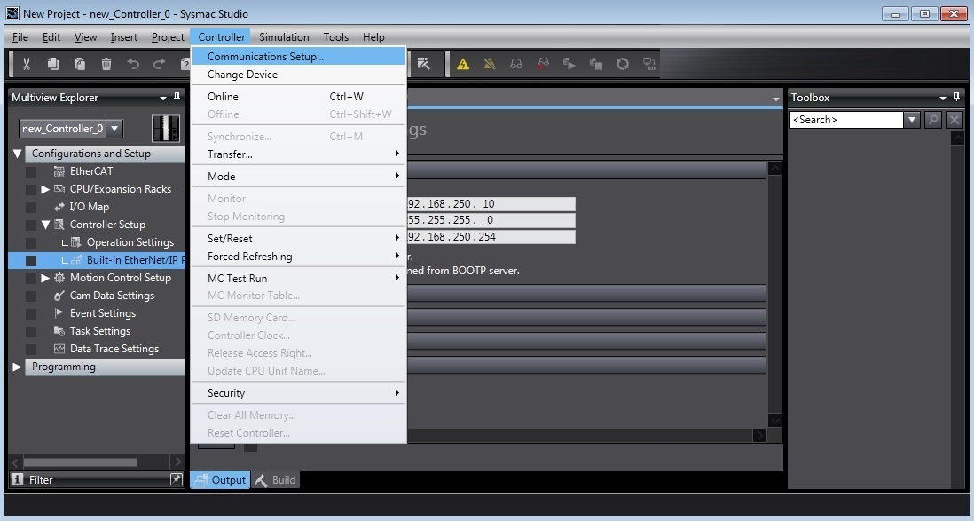974x521 pixels.
Task: Switch to the Output tab
Action: pos(220,480)
